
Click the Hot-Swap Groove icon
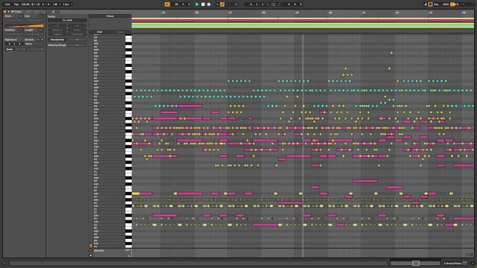click(38, 39)
